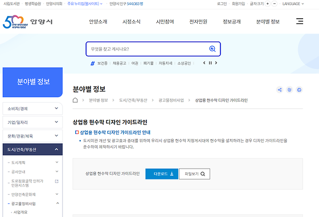319x217 pixels.
Task: Open 사업개요 in the sidebar
Action: click(21, 212)
